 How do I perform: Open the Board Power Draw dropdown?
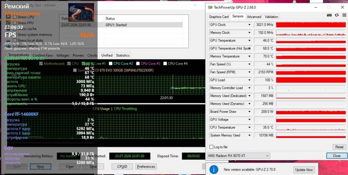[249, 111]
